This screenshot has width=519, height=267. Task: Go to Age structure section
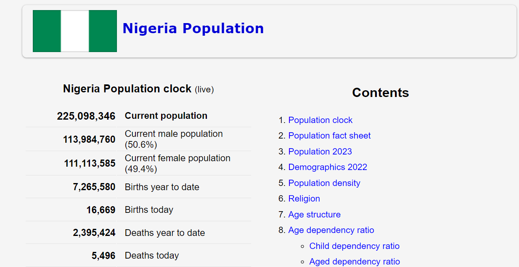pos(314,215)
